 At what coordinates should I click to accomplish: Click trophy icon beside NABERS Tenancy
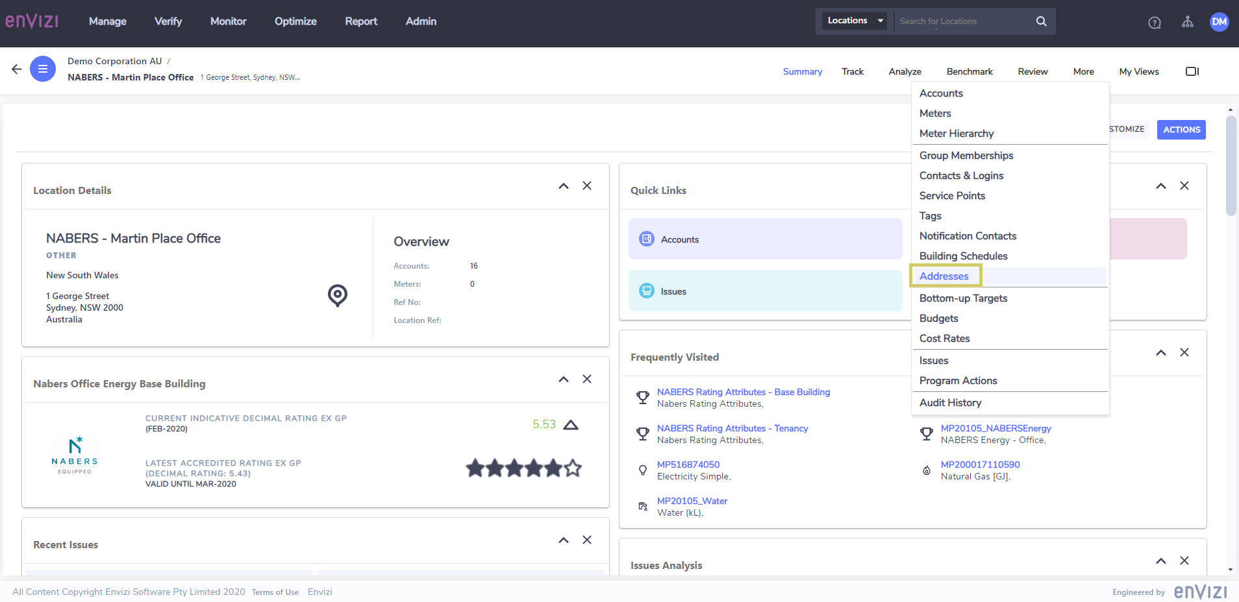(x=643, y=434)
